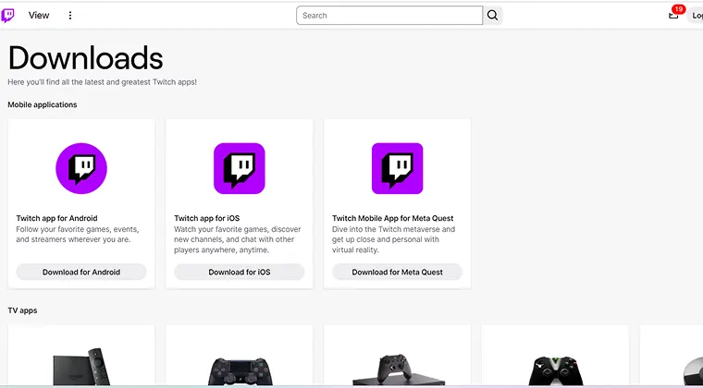Focus the Search input field
Viewport: 703px width, 388px height.
389,15
